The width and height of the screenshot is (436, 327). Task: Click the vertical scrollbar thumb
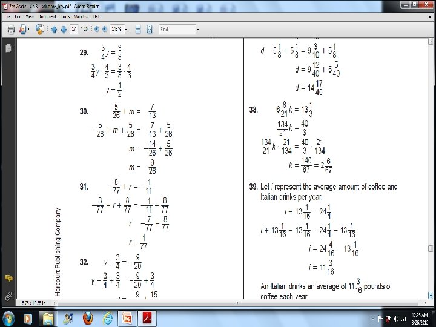(431, 248)
